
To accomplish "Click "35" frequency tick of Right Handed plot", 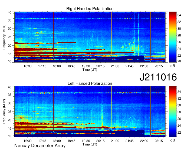I will (9, 20).
